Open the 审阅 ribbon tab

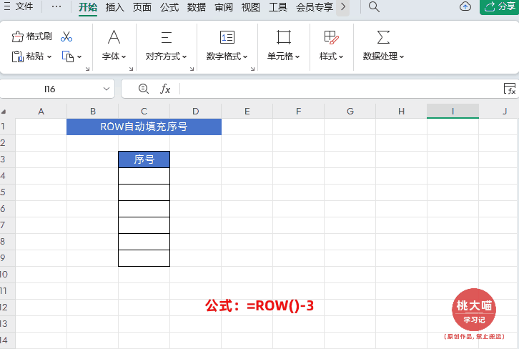tap(224, 7)
